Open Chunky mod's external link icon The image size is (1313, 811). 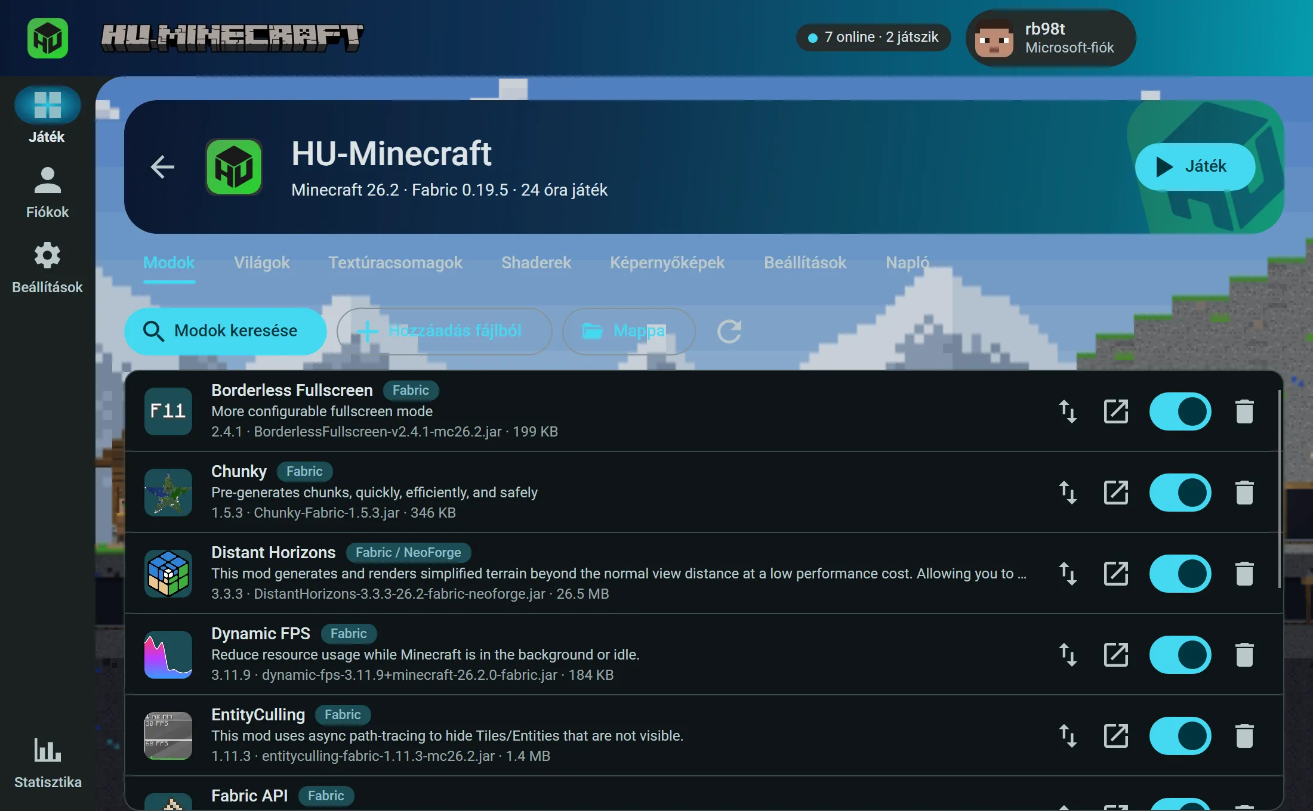[x=1116, y=493]
